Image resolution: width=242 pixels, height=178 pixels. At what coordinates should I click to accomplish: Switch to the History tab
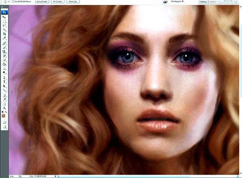(204, 1)
